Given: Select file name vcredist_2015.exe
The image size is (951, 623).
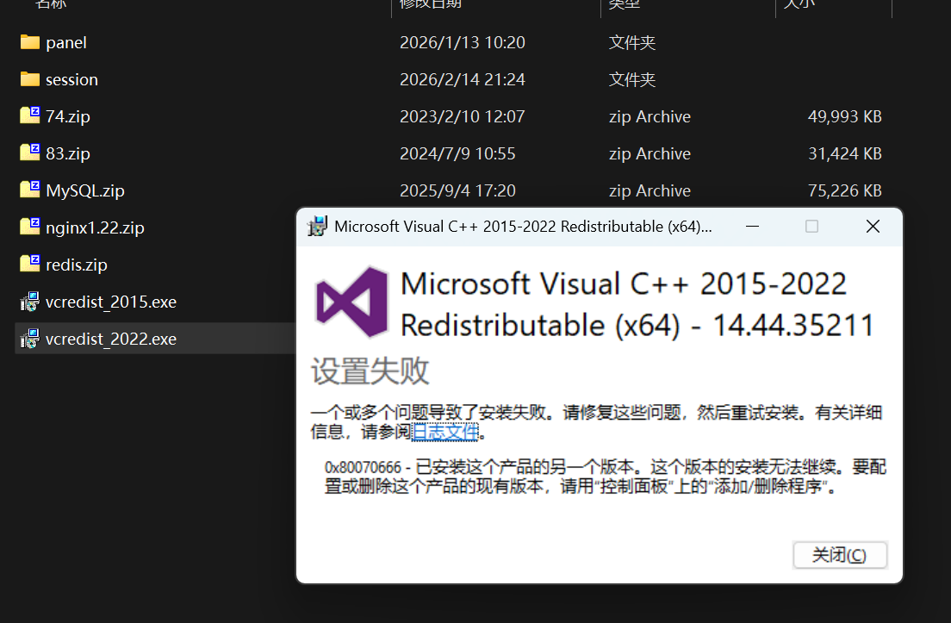Looking at the screenshot, I should [111, 302].
